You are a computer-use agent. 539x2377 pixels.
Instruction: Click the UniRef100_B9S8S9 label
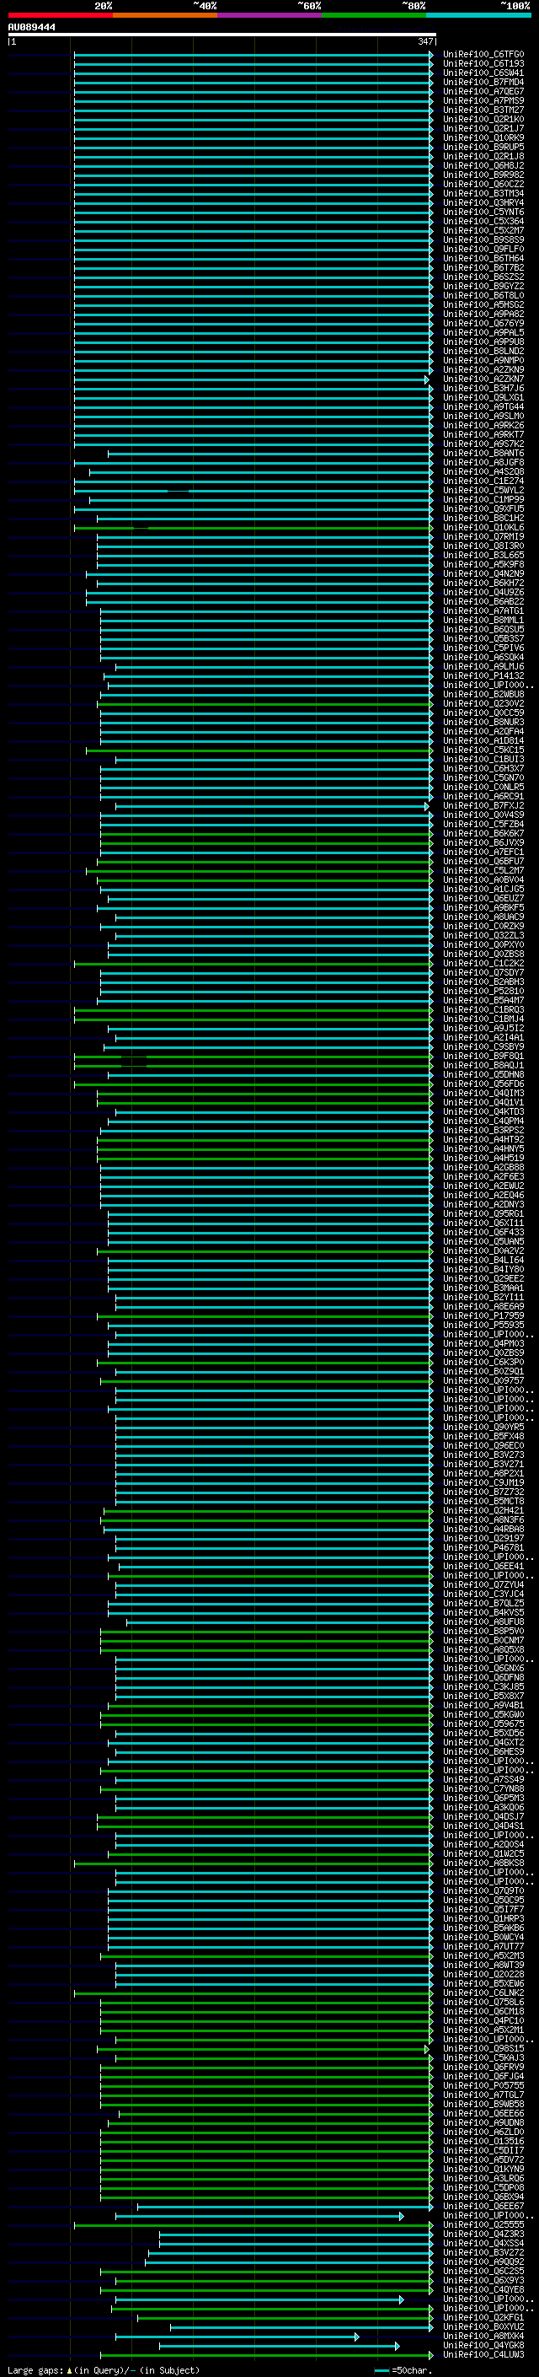tap(483, 239)
